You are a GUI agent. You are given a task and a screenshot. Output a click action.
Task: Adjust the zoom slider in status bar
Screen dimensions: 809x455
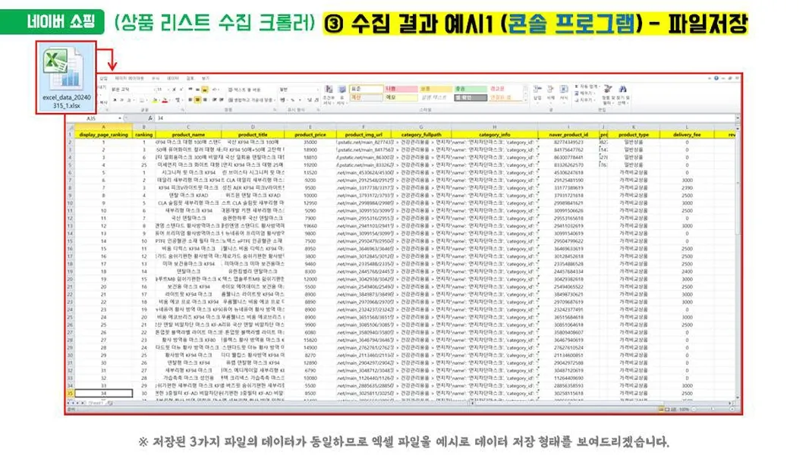pyautogui.click(x=713, y=409)
